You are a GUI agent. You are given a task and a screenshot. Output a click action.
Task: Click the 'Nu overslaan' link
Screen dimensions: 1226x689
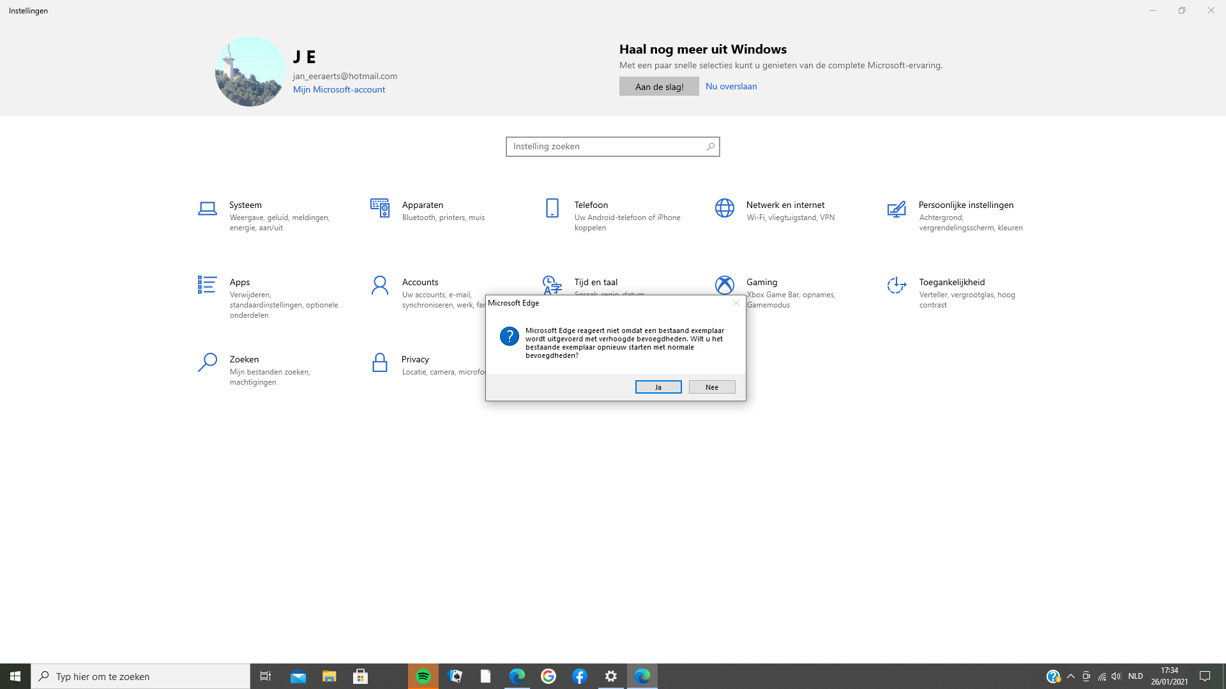[x=731, y=86]
